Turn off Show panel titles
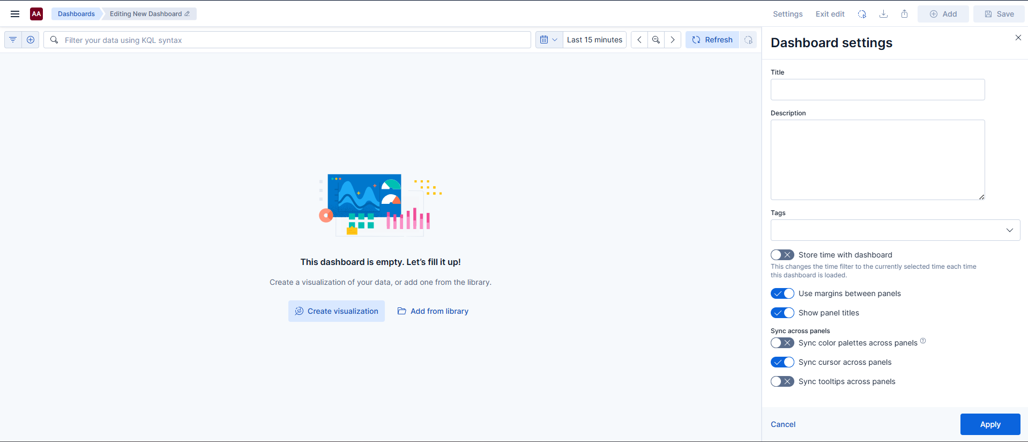 point(783,313)
